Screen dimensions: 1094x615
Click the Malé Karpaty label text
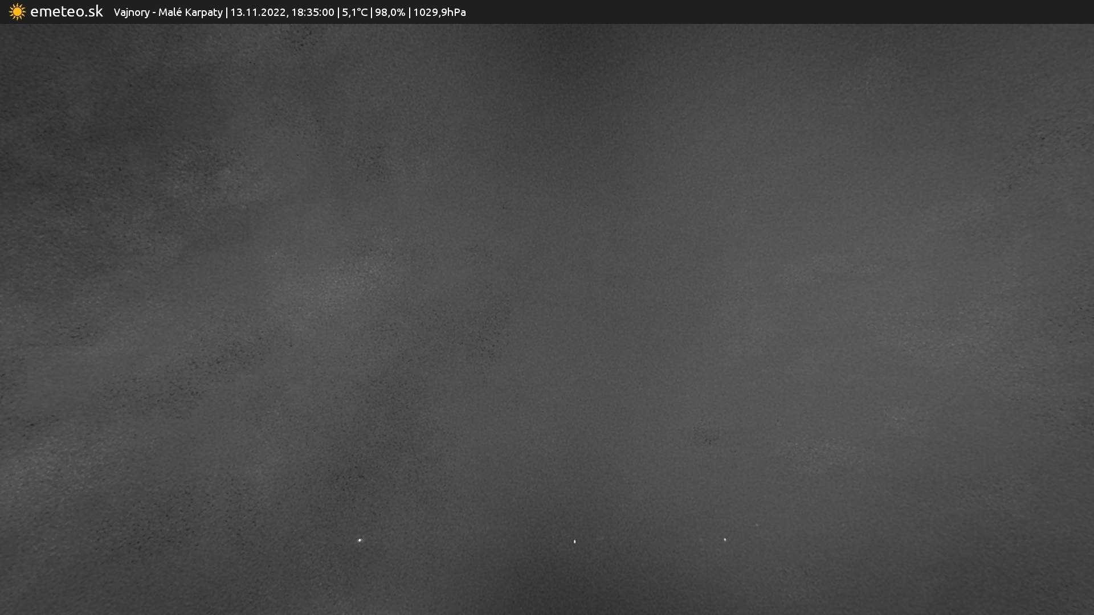click(x=190, y=13)
